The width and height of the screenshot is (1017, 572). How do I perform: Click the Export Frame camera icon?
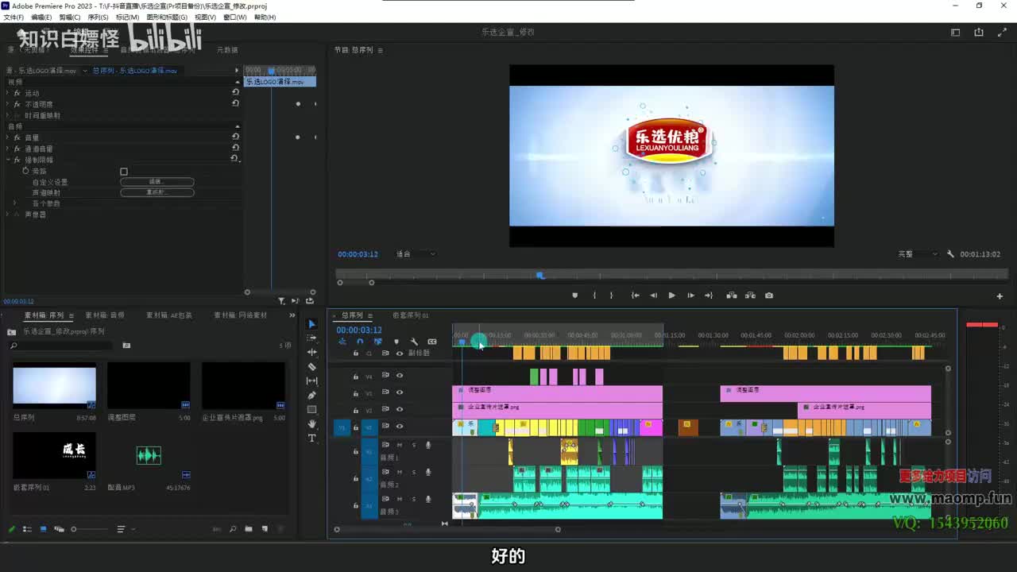769,296
